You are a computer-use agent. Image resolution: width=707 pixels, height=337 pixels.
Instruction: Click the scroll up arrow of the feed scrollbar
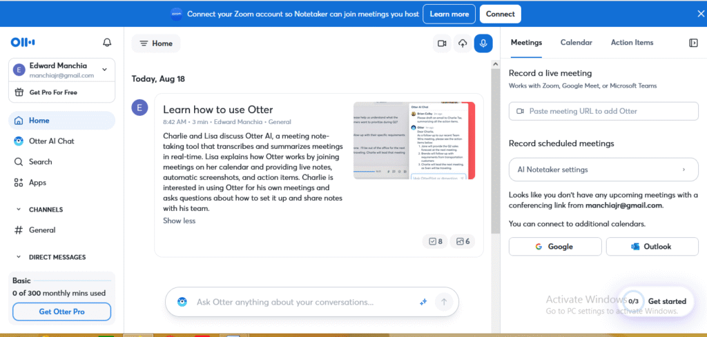(495, 64)
